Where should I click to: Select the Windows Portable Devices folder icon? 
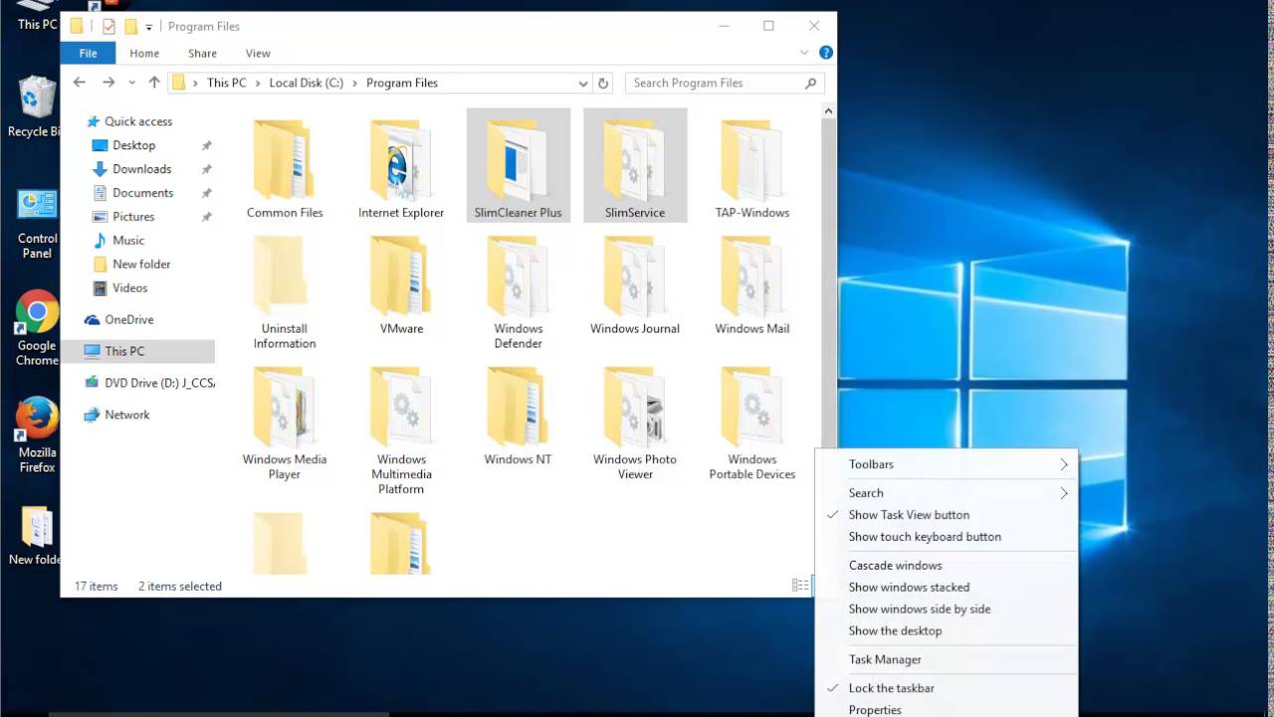[751, 406]
